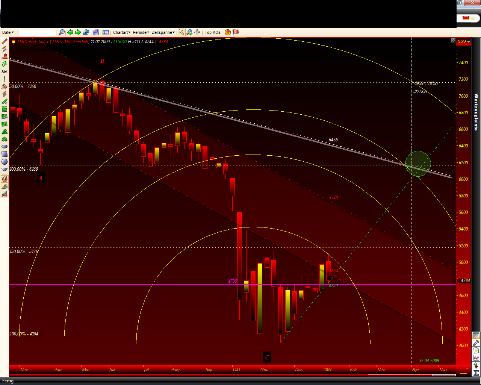
Task: Activate the crosshair cursor tool
Action: tap(197, 32)
